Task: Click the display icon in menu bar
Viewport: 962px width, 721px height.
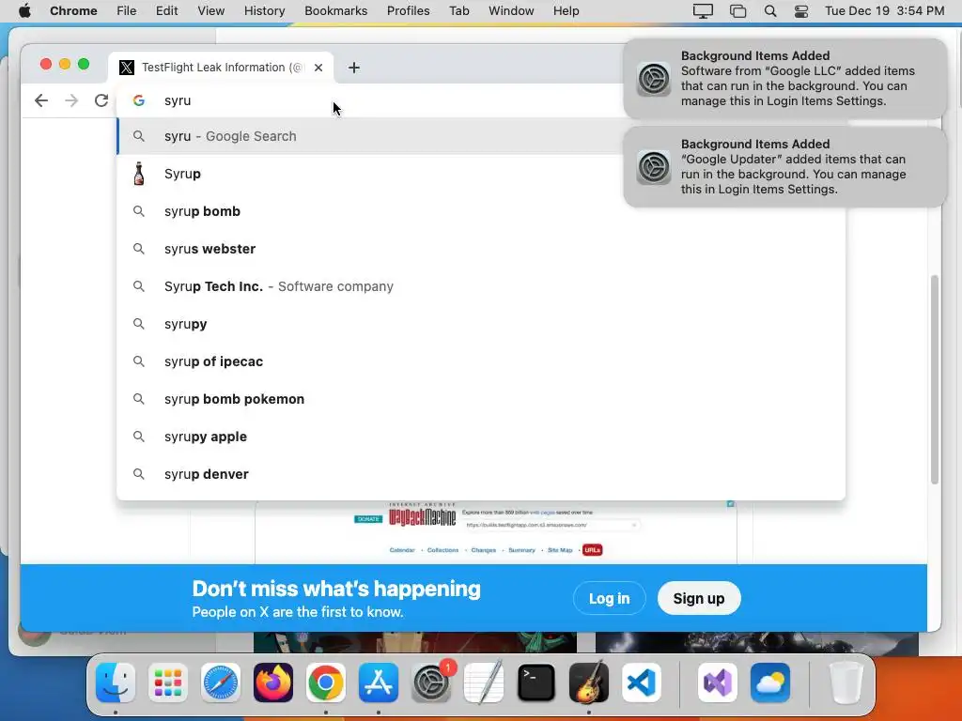Action: [703, 11]
